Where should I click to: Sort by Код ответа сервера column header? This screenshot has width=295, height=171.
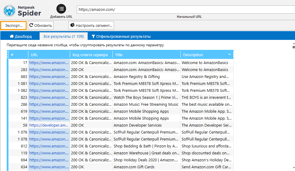coord(91,55)
